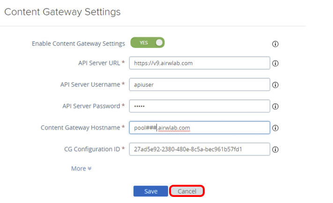Click info icon for Content Gateway Hostname
The width and height of the screenshot is (333, 203).
coord(275,128)
